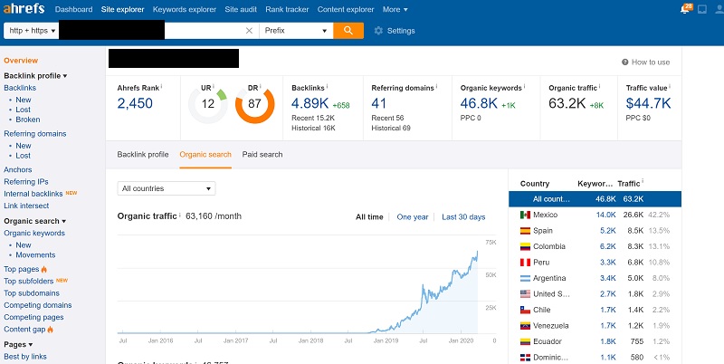Show the One year traffic range
This screenshot has height=364, width=724.
click(413, 216)
